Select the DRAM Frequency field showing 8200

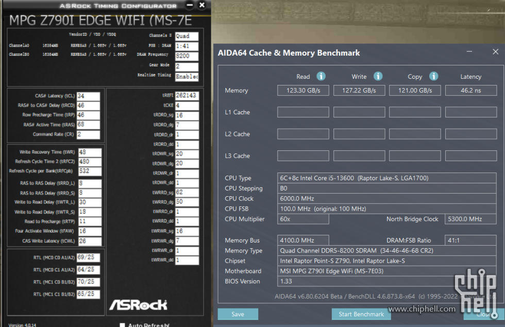[x=187, y=56]
